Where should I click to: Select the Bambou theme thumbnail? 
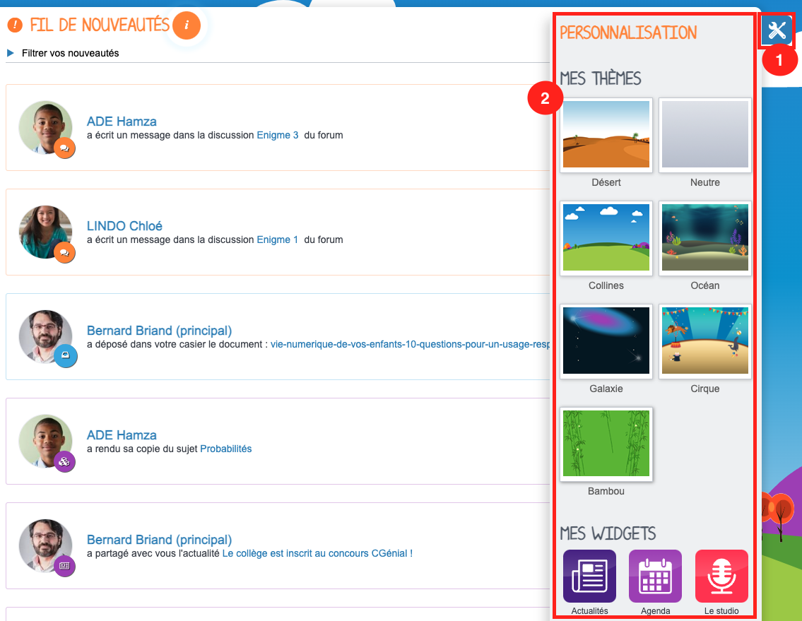(x=606, y=444)
